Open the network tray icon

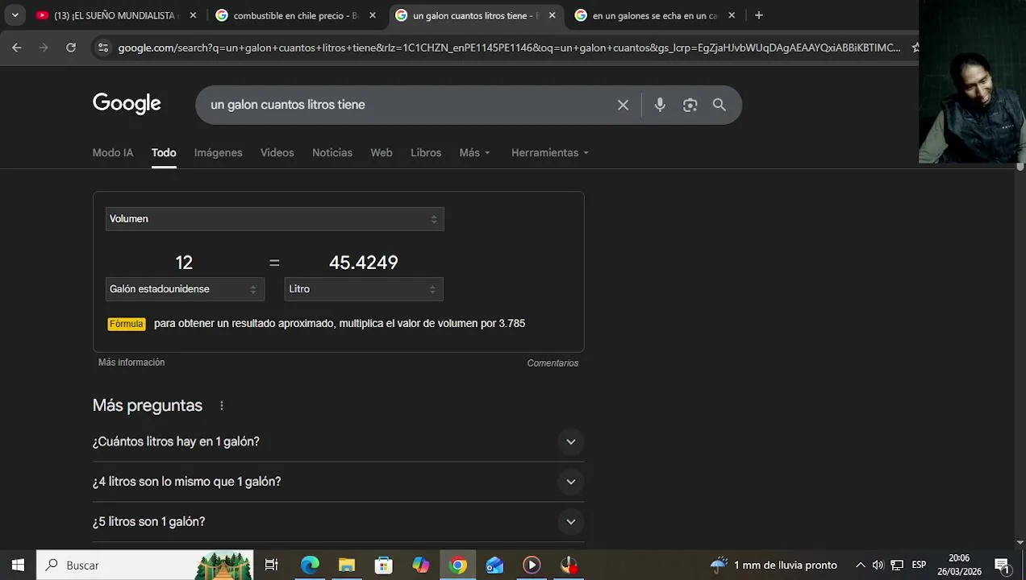coord(897,565)
